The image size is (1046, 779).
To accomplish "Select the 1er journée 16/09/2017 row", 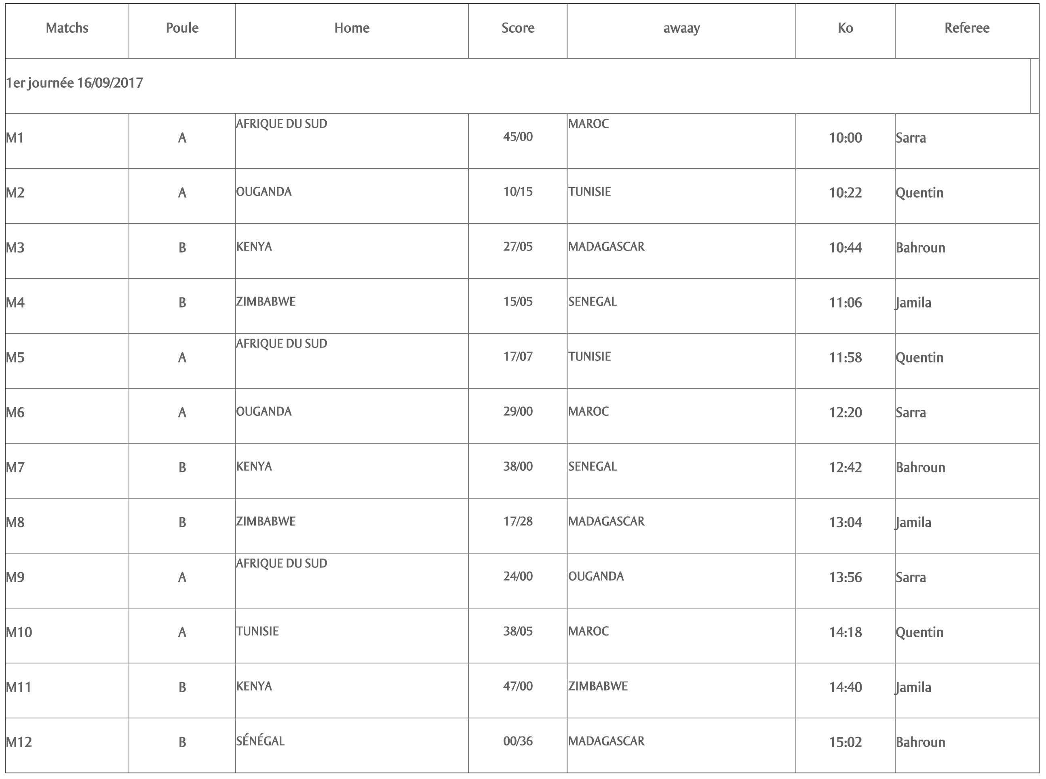I will [518, 86].
